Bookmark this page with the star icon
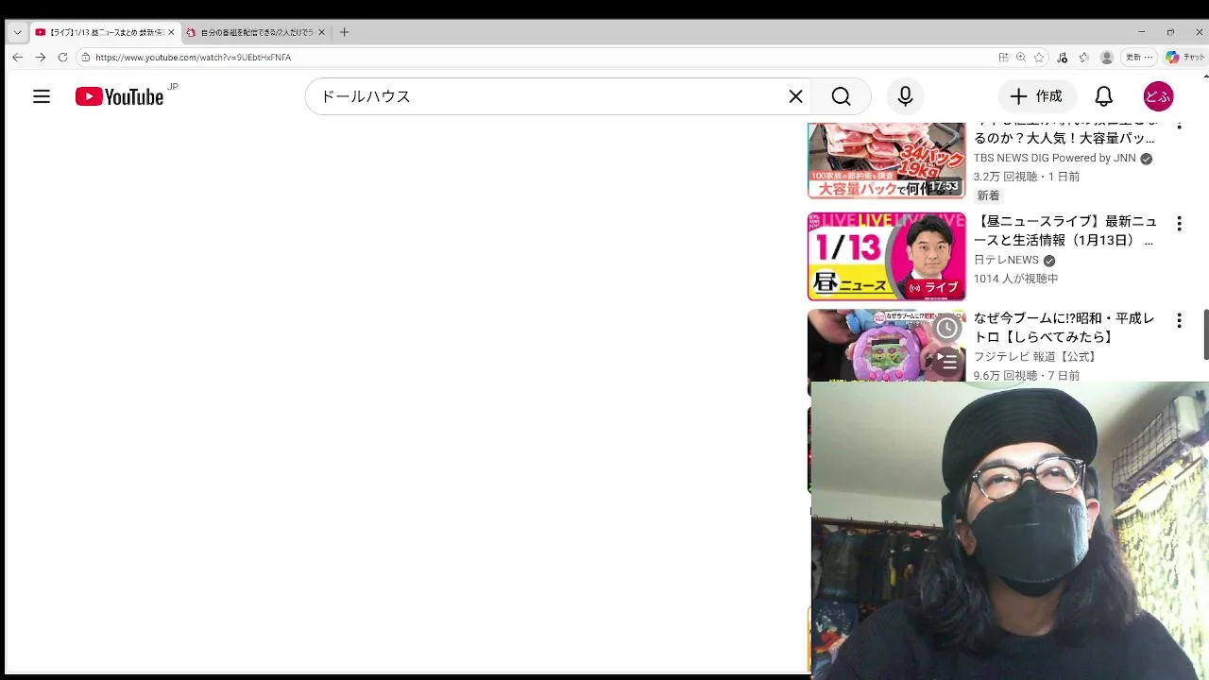The image size is (1209, 680). tap(1039, 58)
